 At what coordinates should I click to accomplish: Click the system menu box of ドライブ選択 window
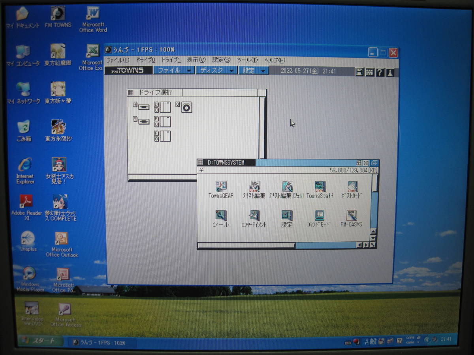point(131,92)
